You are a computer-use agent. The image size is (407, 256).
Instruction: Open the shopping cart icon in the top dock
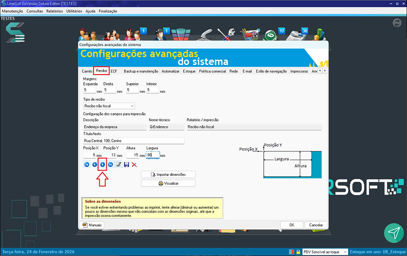pyautogui.click(x=250, y=34)
